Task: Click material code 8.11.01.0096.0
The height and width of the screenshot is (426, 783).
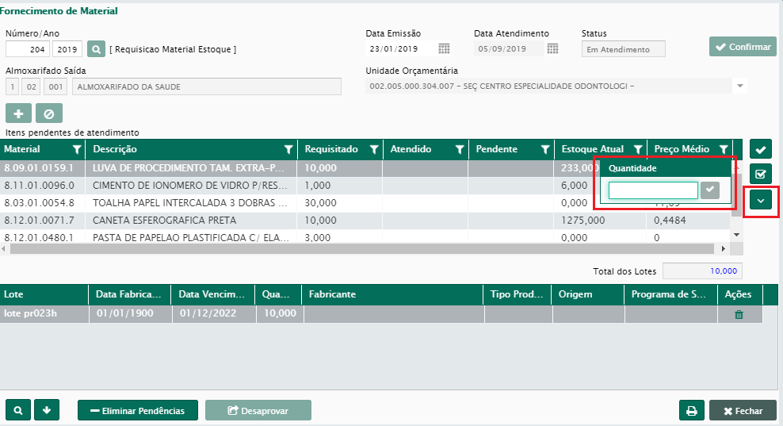Action: pos(40,186)
